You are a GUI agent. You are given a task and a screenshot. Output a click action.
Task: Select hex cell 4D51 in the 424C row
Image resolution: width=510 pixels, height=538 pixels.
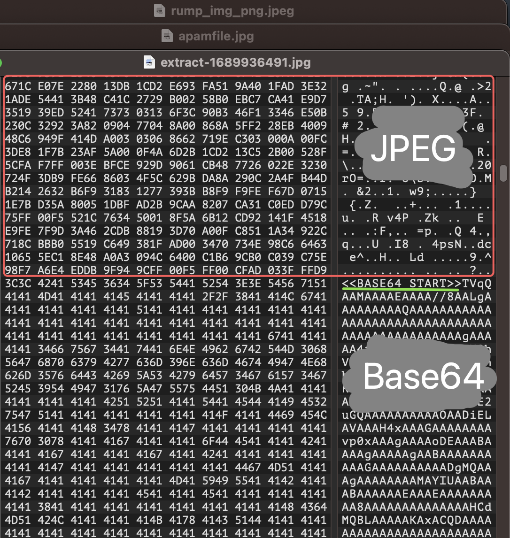(18, 520)
